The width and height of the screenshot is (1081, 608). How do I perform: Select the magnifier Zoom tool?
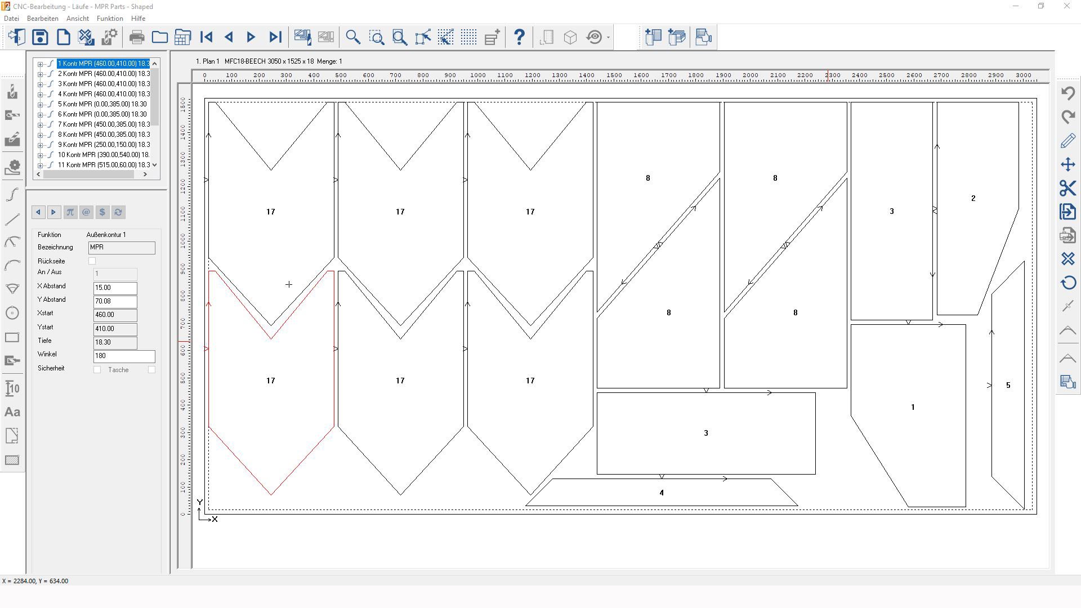pyautogui.click(x=353, y=37)
